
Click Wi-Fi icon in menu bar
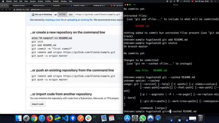[178, 1]
